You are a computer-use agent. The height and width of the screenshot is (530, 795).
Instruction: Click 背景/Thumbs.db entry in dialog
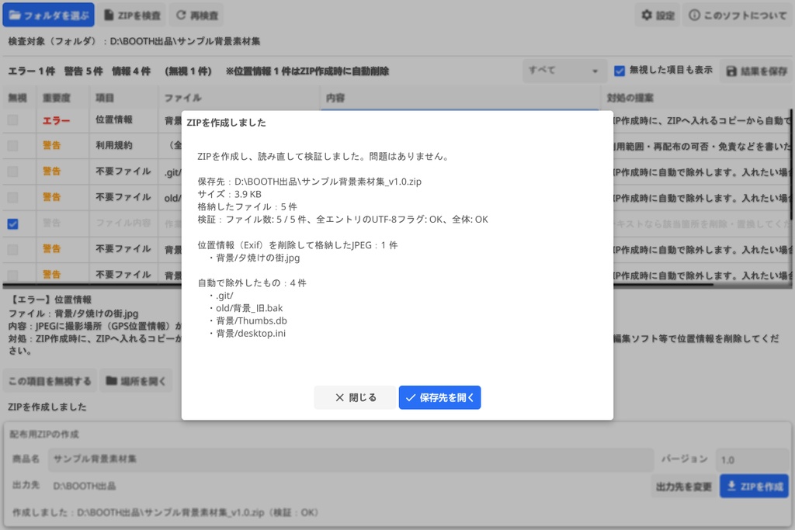pyautogui.click(x=252, y=320)
